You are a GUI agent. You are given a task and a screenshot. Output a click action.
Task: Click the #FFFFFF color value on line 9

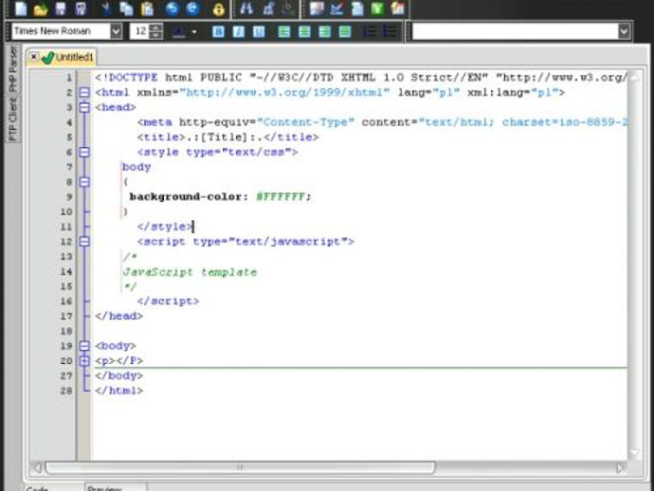[x=281, y=197]
